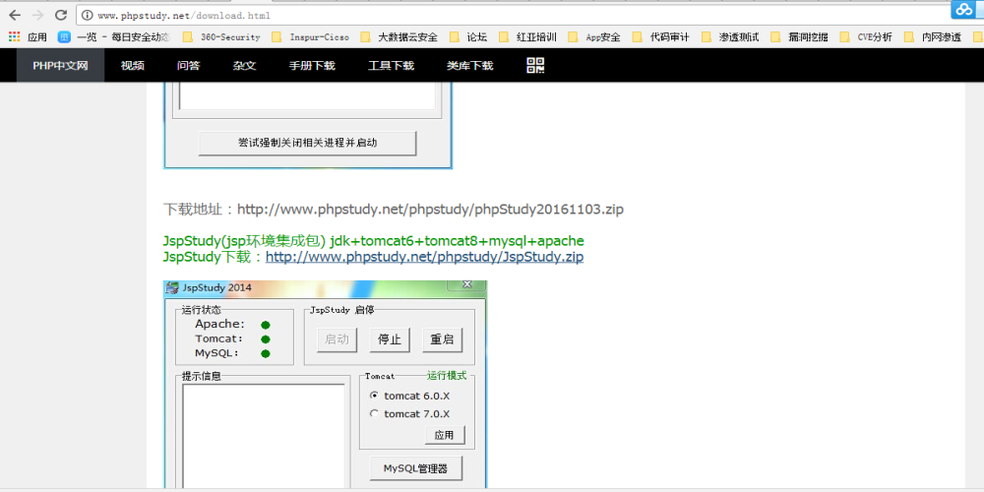Viewport: 984px width, 492px height.
Task: Click the 尝试强制关闭相关进程并启动 button
Action: pos(307,143)
